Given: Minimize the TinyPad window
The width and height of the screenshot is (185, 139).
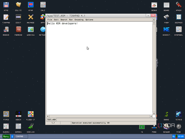Looking at the screenshot, I should 148,15.
